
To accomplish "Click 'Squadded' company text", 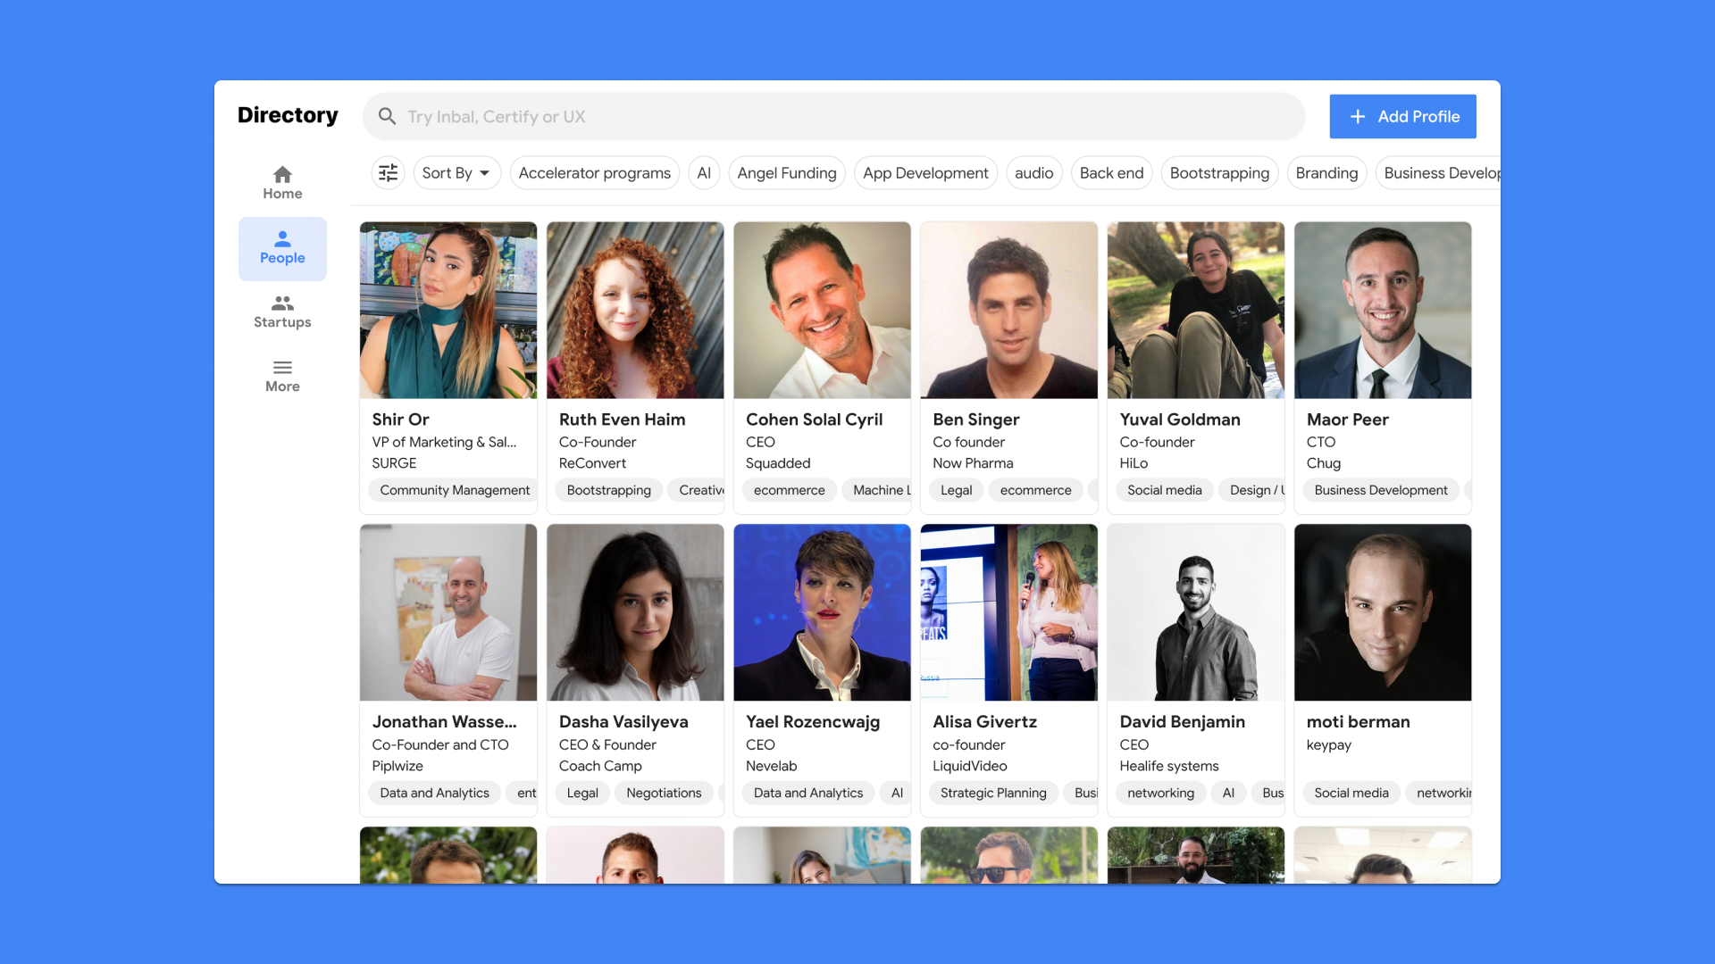I will (x=778, y=463).
